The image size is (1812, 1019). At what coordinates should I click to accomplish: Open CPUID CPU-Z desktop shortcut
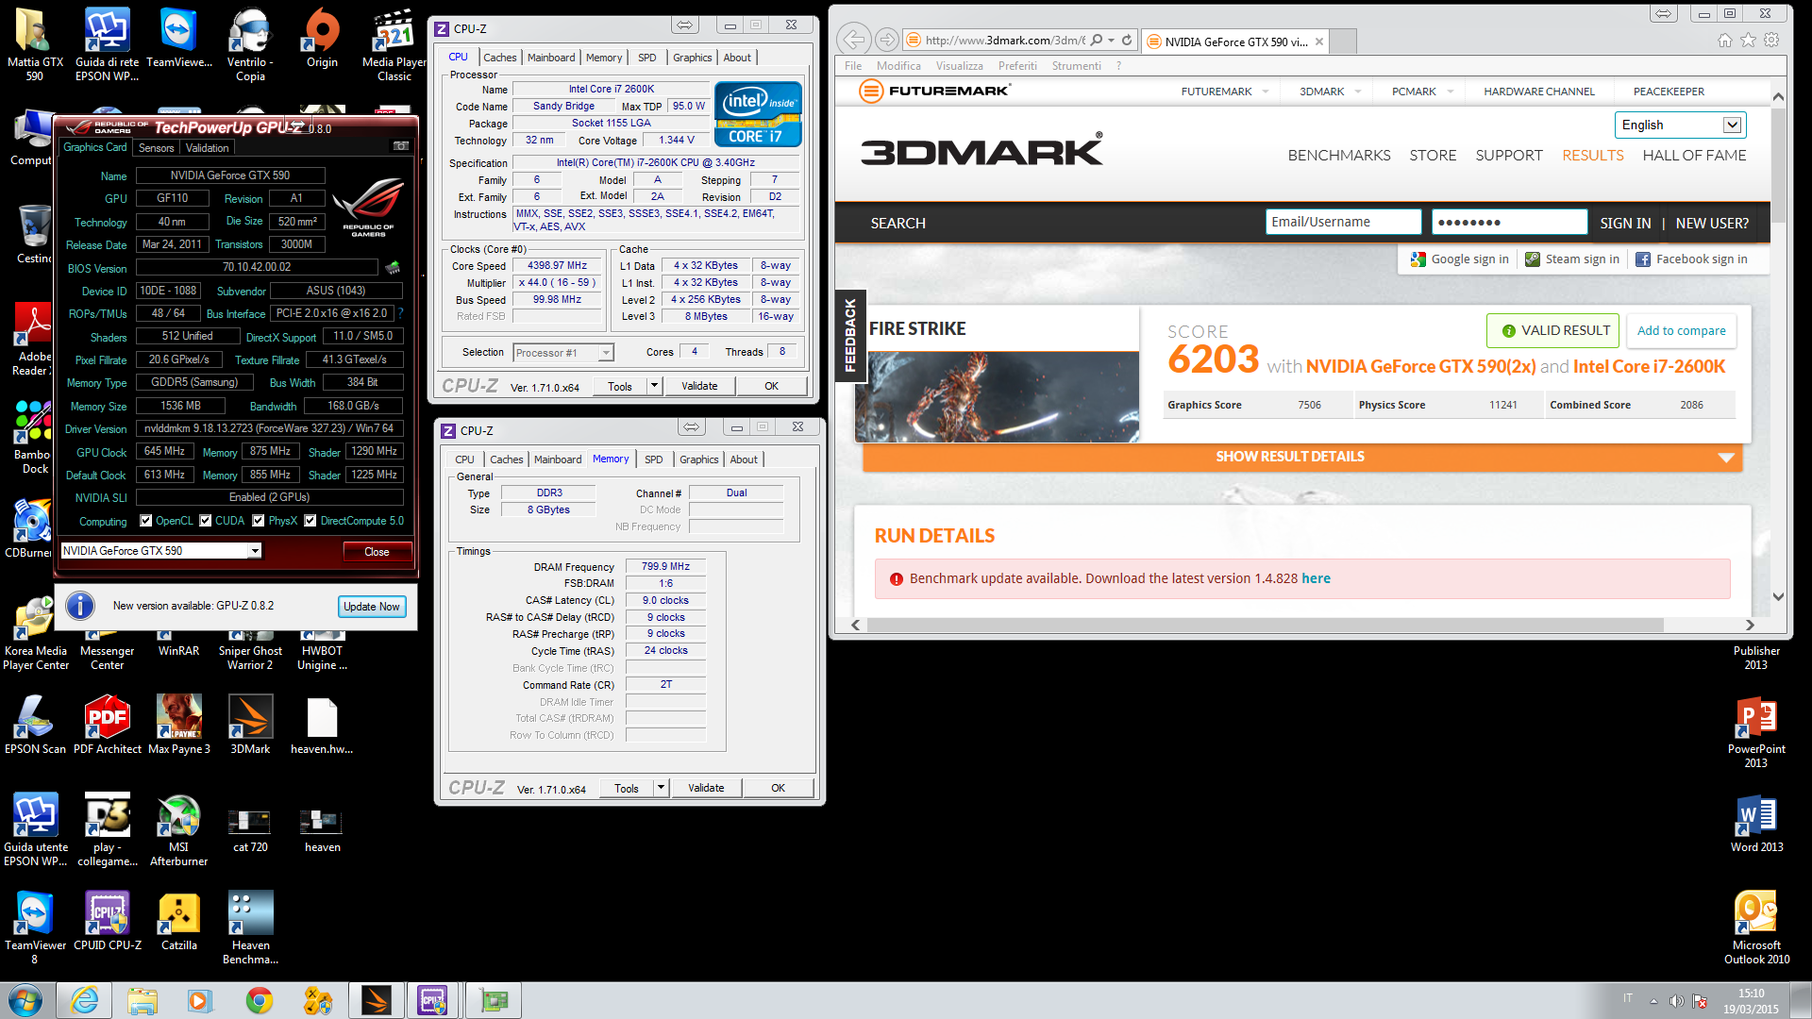[108, 921]
